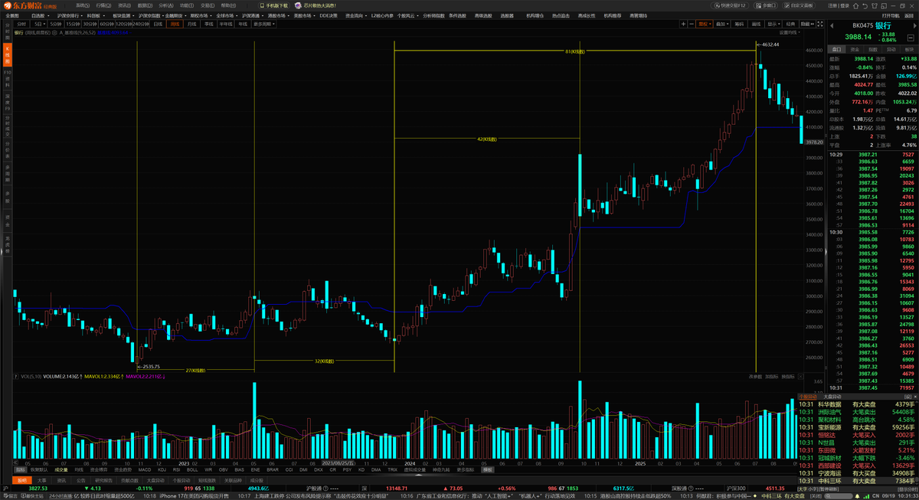
Task: Click the scroll-left arrows on time axis
Action: point(16,463)
